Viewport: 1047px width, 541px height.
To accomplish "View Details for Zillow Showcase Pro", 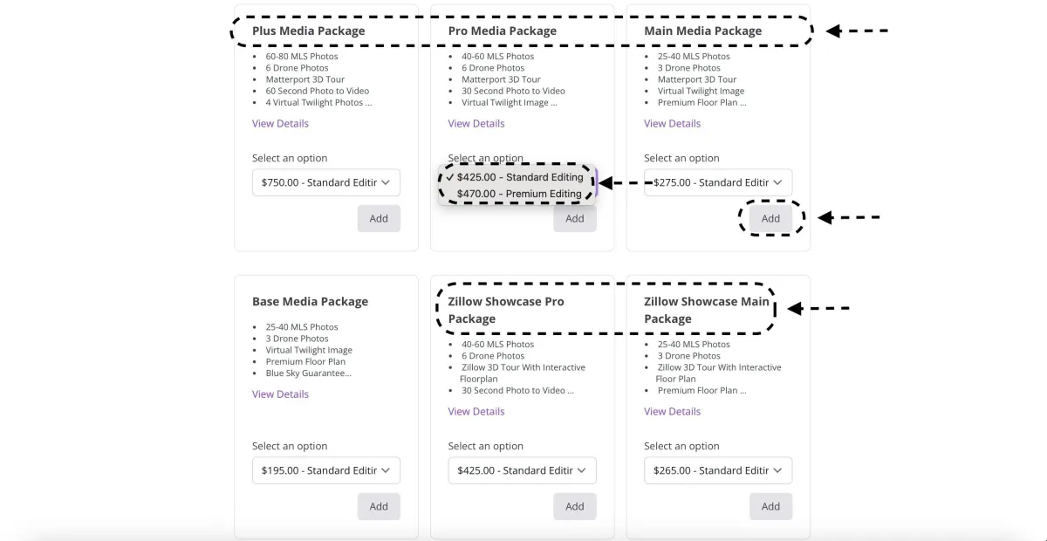I will click(x=476, y=411).
